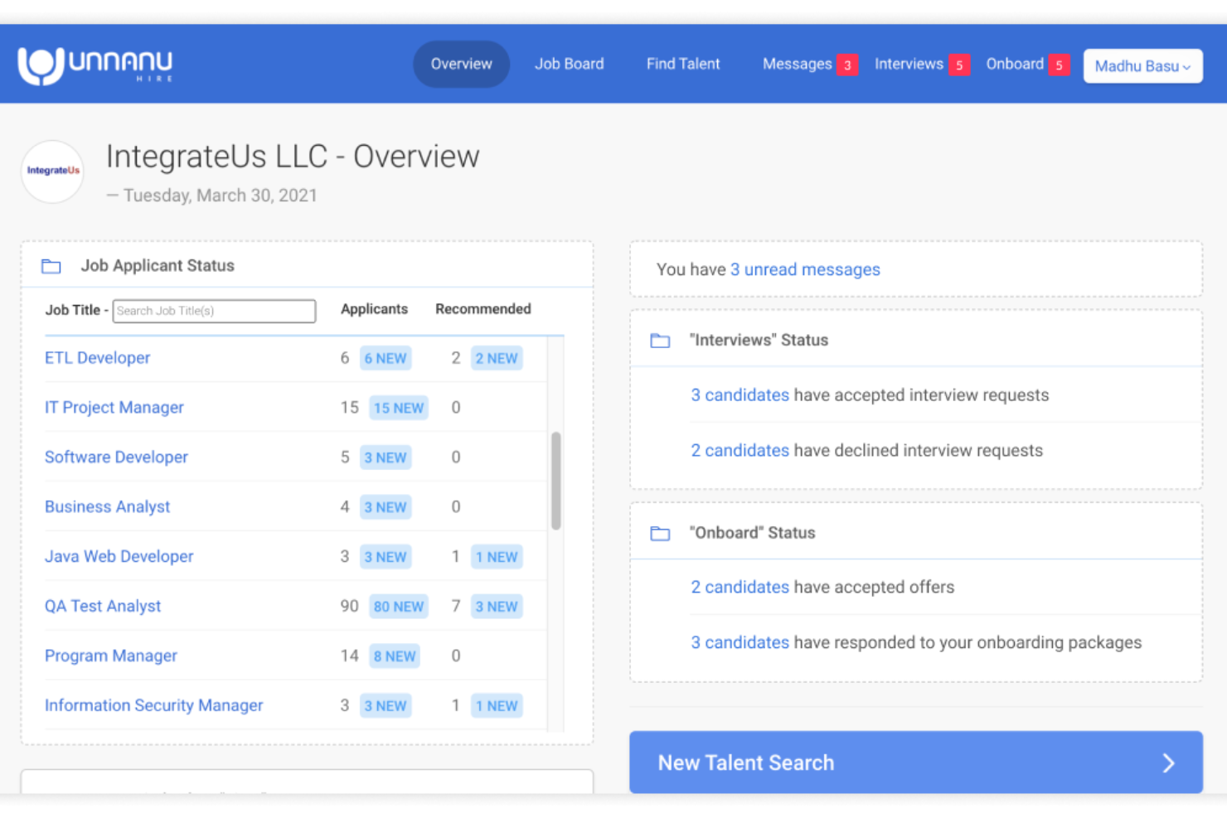Viewport: 1227px width, 818px height.
Task: Open the ETL Developer job link
Action: tap(97, 358)
